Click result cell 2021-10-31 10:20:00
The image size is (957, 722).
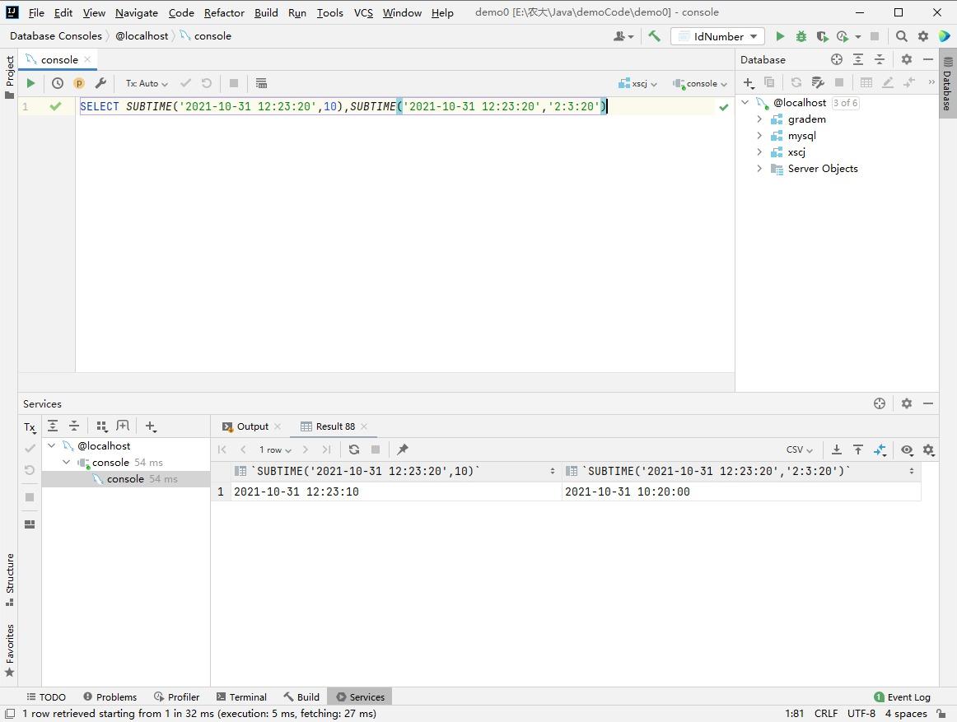pos(628,491)
